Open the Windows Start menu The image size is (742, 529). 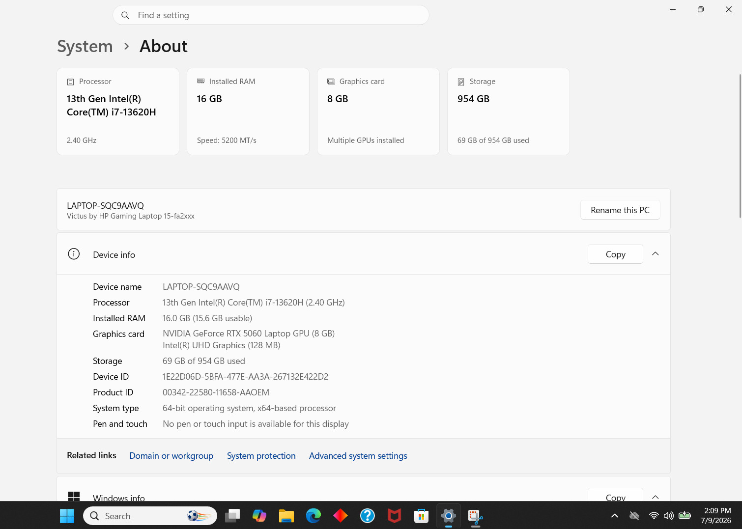(67, 516)
